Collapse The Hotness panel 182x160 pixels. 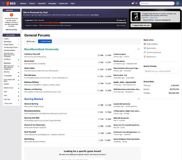5,35
